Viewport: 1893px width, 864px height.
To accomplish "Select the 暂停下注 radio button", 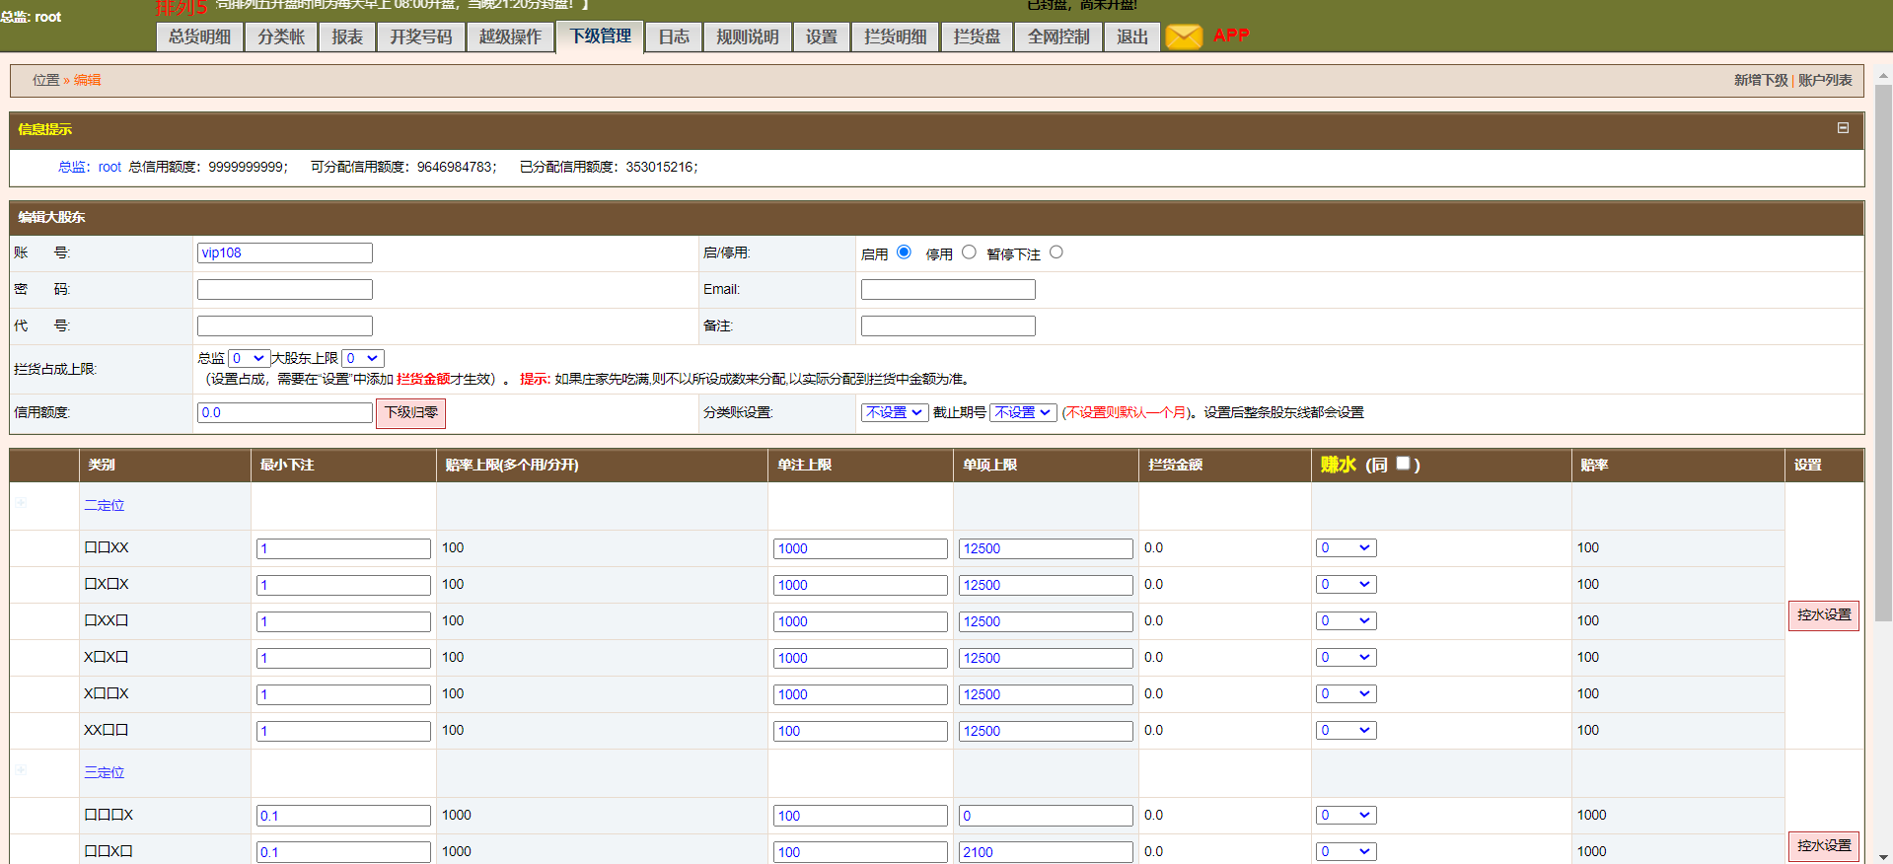I will [1056, 252].
